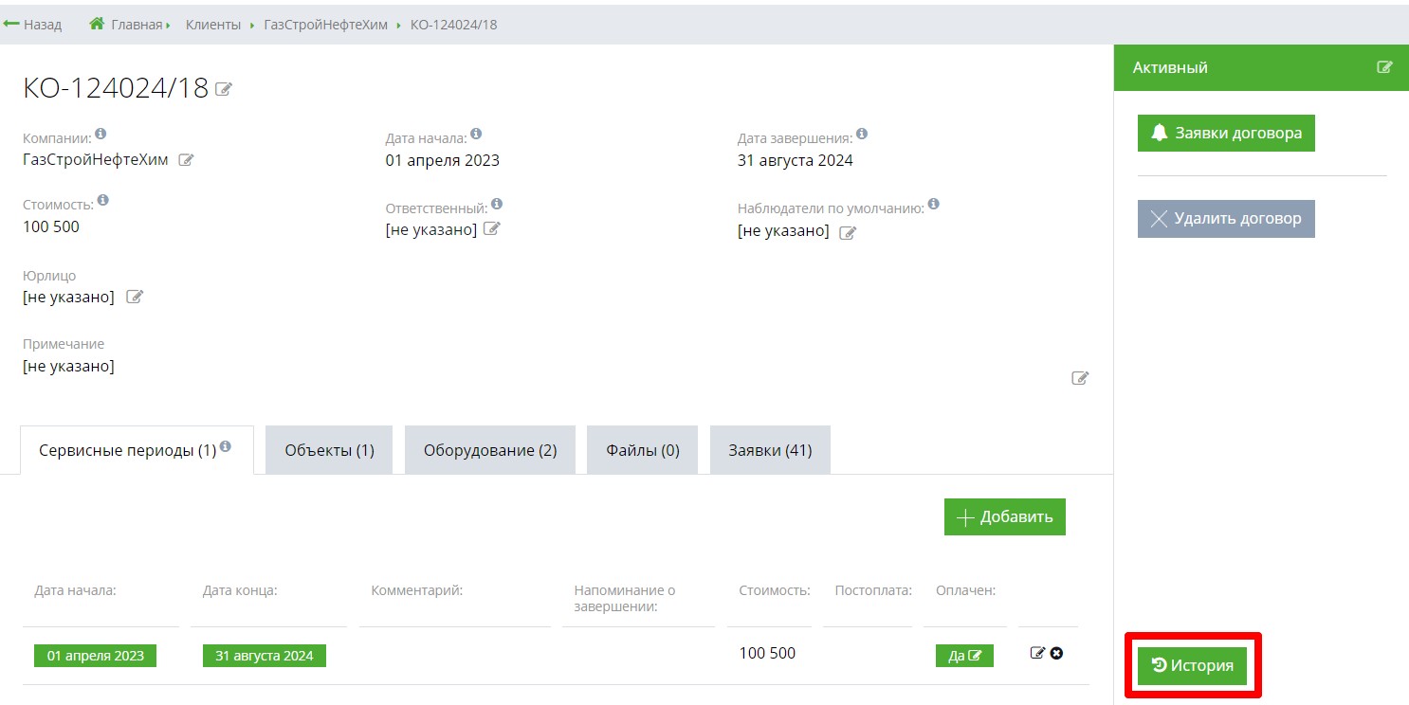Image resolution: width=1409 pixels, height=705 pixels.
Task: Show info icon near 'Дата завершения'
Action: [861, 134]
